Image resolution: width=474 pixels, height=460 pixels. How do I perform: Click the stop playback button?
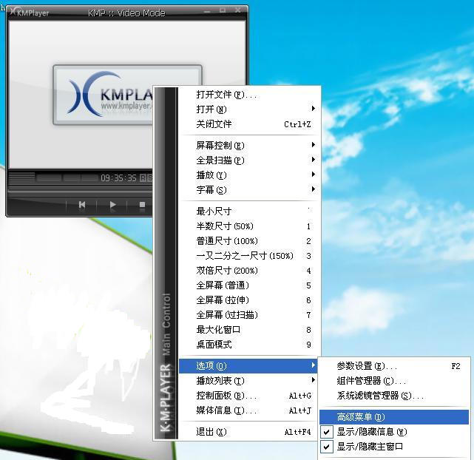pyautogui.click(x=142, y=205)
